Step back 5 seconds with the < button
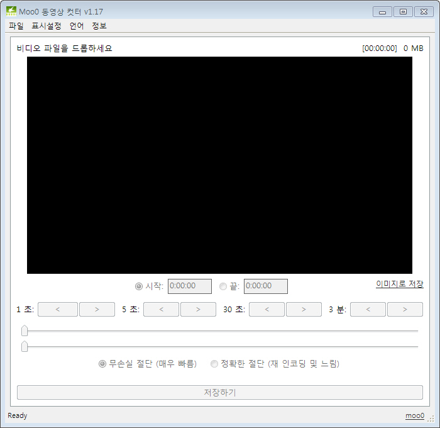This screenshot has width=440, height=428. click(x=161, y=310)
